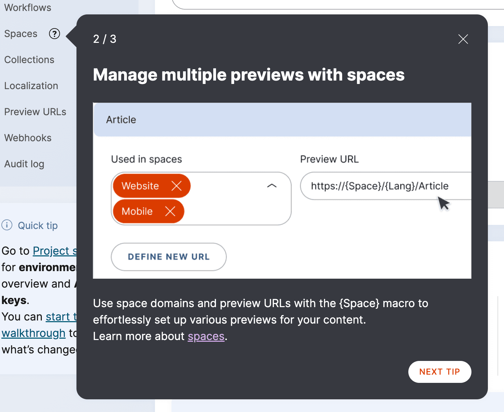The width and height of the screenshot is (504, 412).
Task: Remove the Website space chip
Action: point(177,185)
